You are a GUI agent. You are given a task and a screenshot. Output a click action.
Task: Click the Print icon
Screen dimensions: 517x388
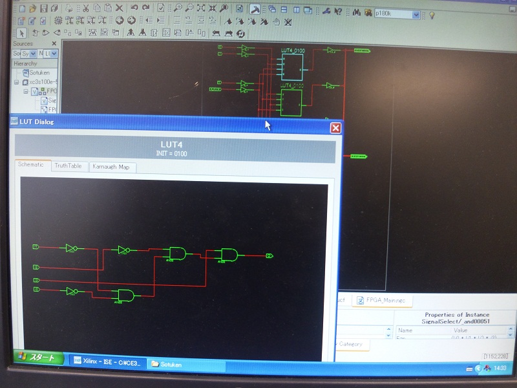pyautogui.click(x=69, y=8)
